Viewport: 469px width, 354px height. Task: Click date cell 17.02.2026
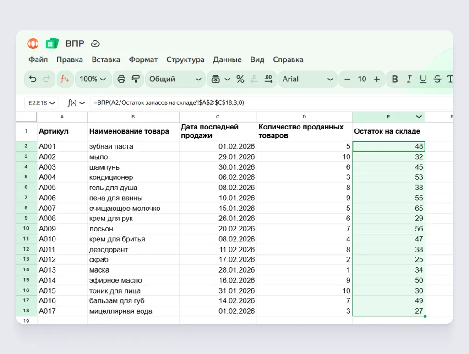click(218, 259)
